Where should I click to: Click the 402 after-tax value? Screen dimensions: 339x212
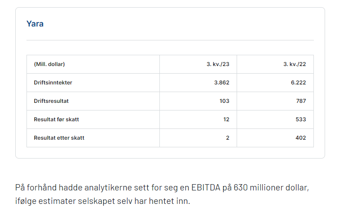click(x=301, y=138)
